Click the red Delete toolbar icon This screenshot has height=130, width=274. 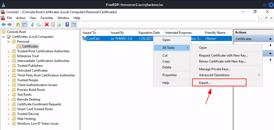[x=47, y=24]
